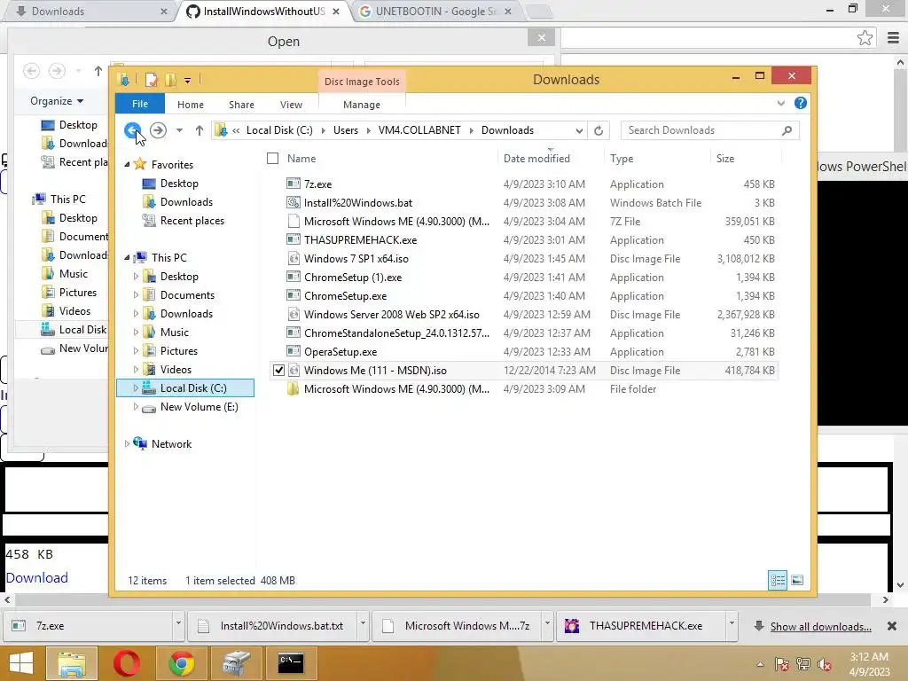Open File Explorer from taskbar
The image size is (908, 681).
[71, 663]
